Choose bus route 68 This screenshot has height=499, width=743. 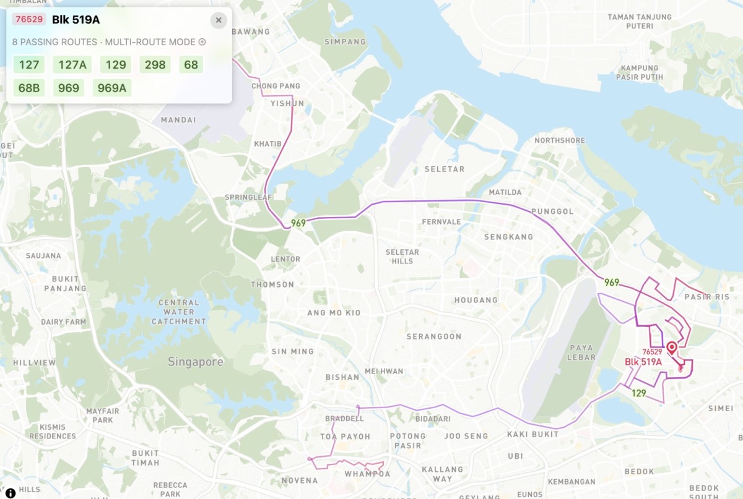coord(191,64)
